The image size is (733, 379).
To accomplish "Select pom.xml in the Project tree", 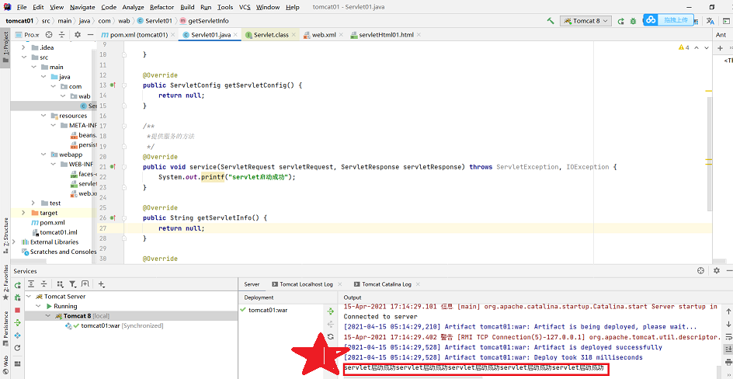I will [x=52, y=222].
